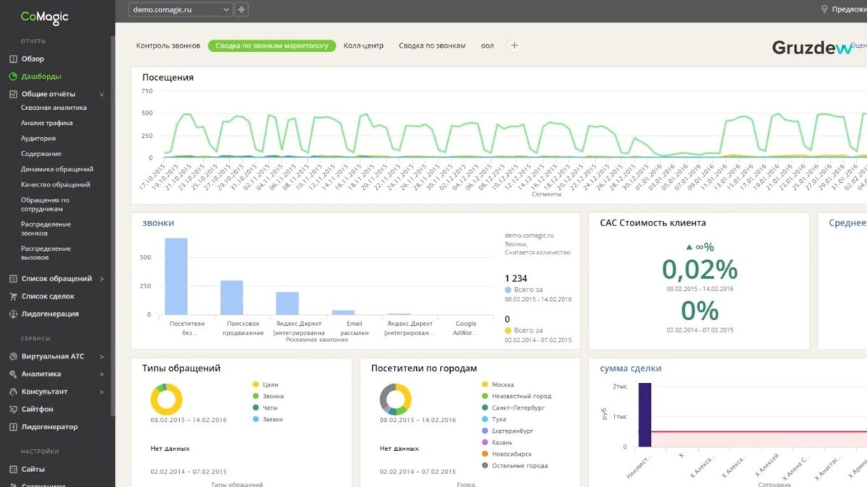Click the yellow Цели legend color dot

[256, 385]
